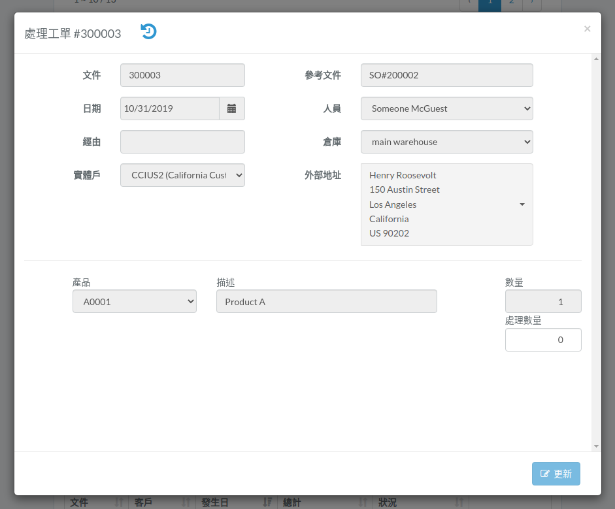Viewport: 615px width, 509px height.
Task: Click the 文件 field showing 300003
Action: pos(182,75)
